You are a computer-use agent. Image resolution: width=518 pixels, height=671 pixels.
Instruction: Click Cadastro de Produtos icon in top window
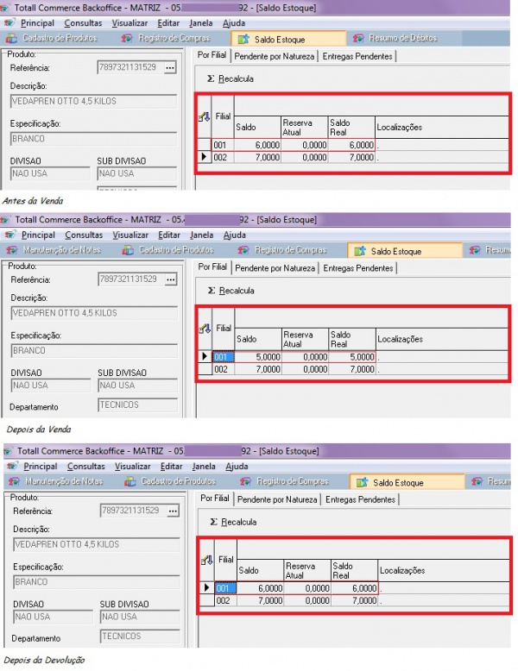[x=10, y=39]
